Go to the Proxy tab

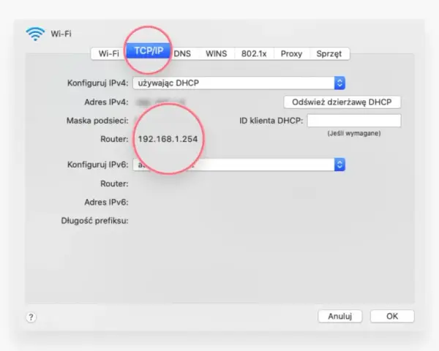(291, 53)
